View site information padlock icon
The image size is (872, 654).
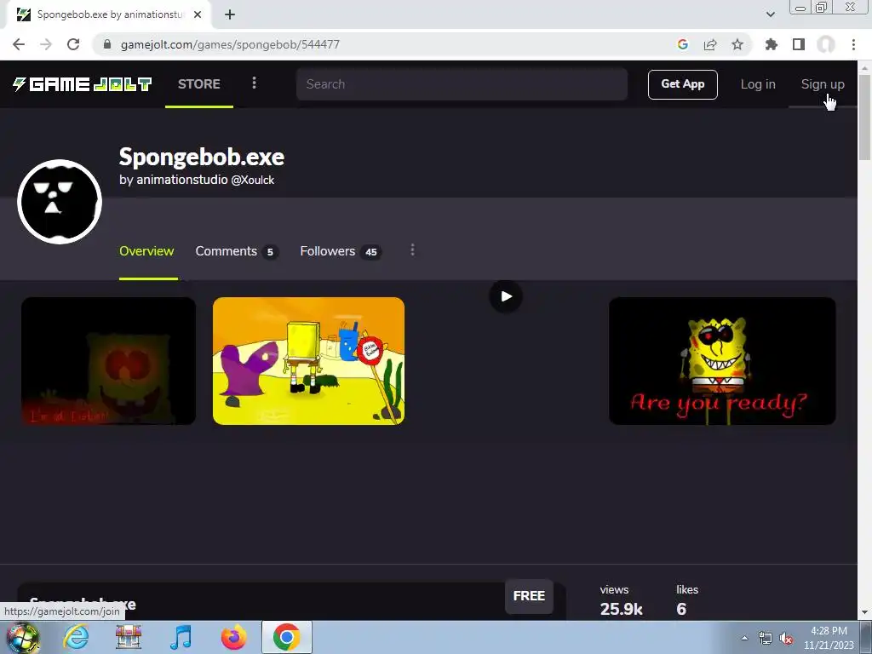[107, 44]
